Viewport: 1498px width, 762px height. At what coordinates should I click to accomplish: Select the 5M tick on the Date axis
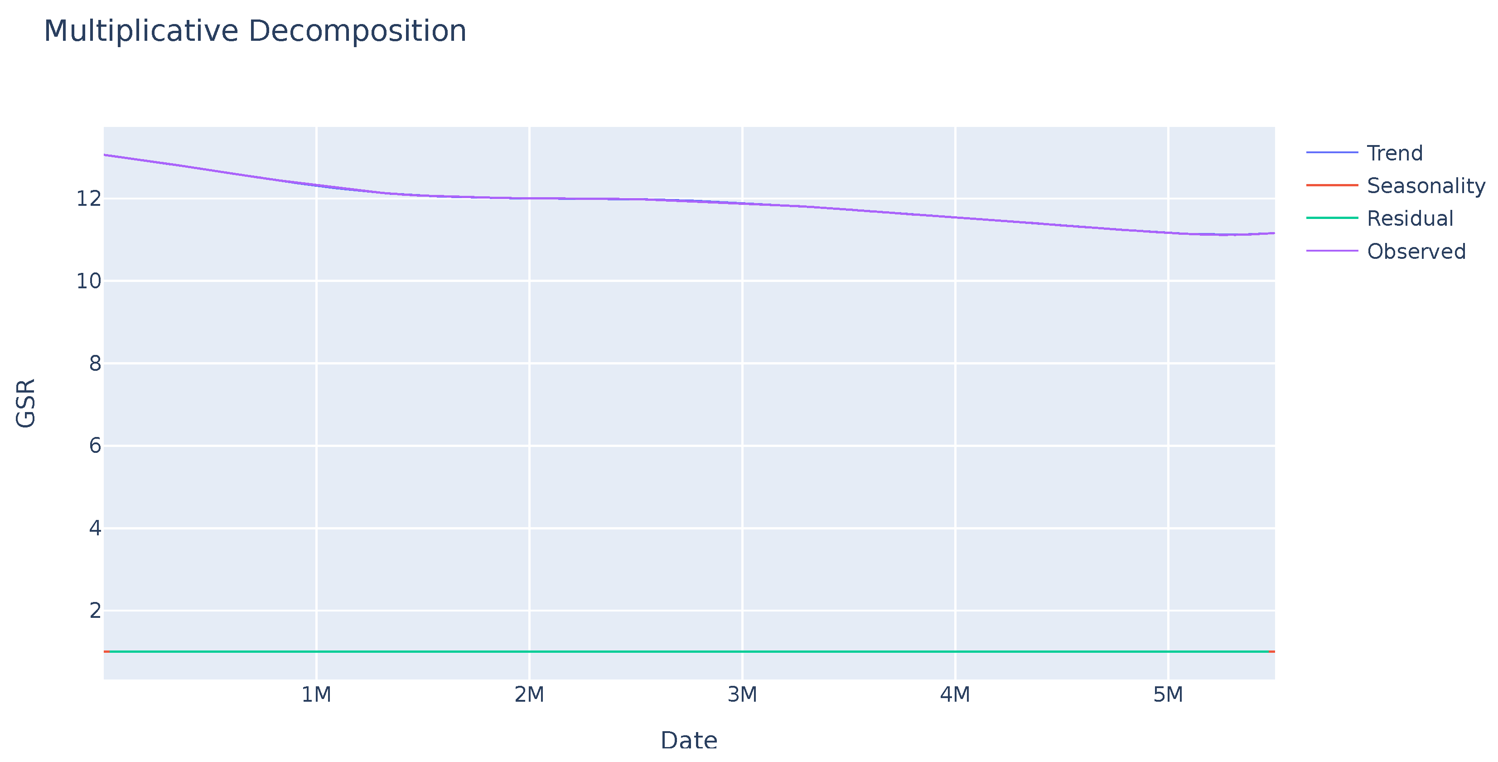click(1168, 694)
